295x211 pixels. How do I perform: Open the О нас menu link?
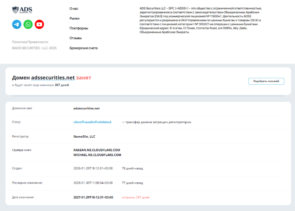74,9
